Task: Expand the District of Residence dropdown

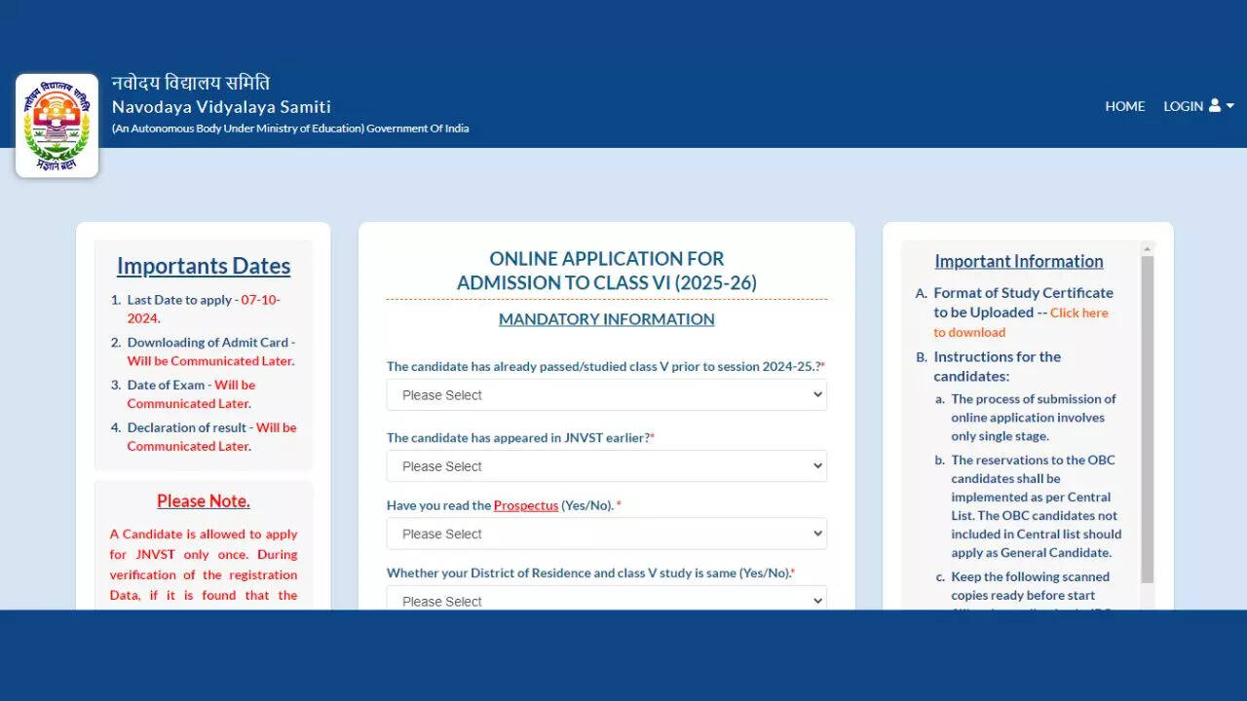Action: click(x=606, y=600)
